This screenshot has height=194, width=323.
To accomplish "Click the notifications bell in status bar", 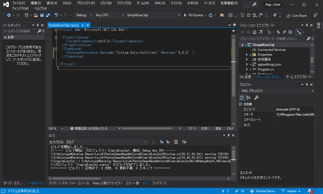I will point(310,191).
